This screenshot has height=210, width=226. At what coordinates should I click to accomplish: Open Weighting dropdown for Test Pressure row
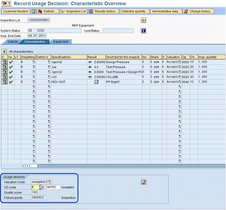(x=34, y=67)
